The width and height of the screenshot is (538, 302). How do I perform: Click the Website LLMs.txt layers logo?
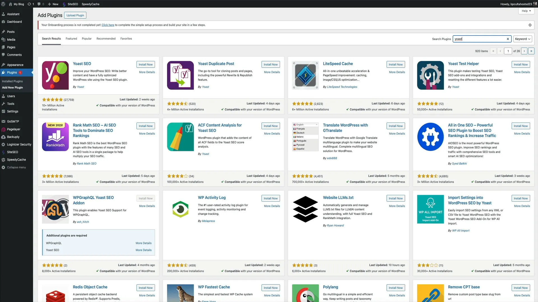(x=305, y=209)
